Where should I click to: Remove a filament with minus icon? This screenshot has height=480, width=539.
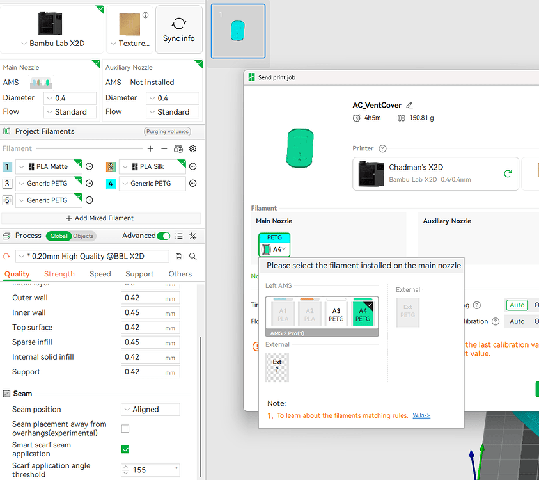[164, 148]
